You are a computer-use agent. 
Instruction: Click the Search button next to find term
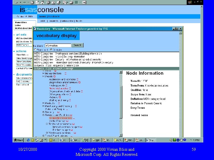coord(77,45)
